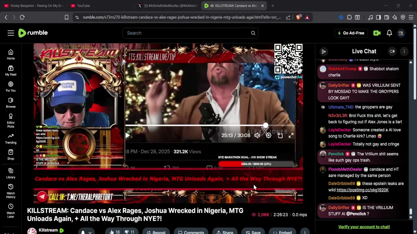Open a new browser tab
Screen dimensions: 417x234
coord(273,6)
